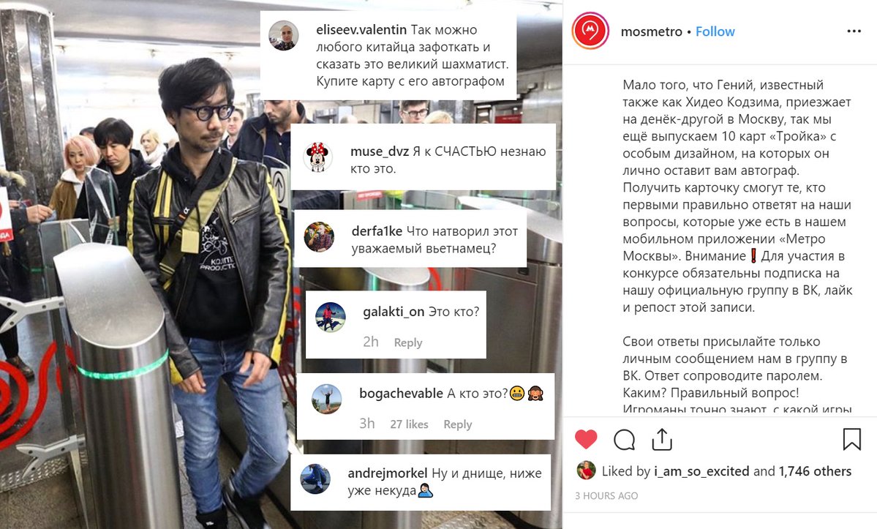Viewport: 877px width, 529px height.
Task: Open the andrejmorkel profile avatar
Action: tap(315, 479)
